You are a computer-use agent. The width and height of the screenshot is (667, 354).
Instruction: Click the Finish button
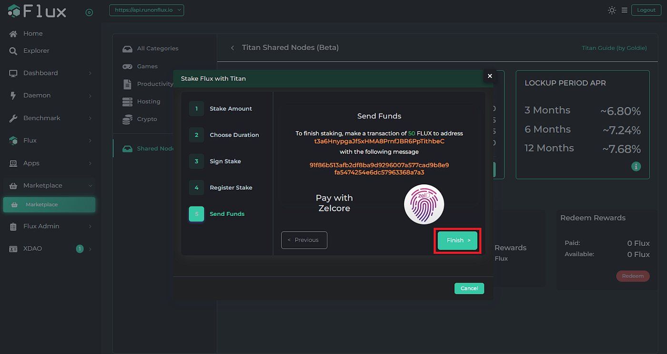pyautogui.click(x=457, y=240)
